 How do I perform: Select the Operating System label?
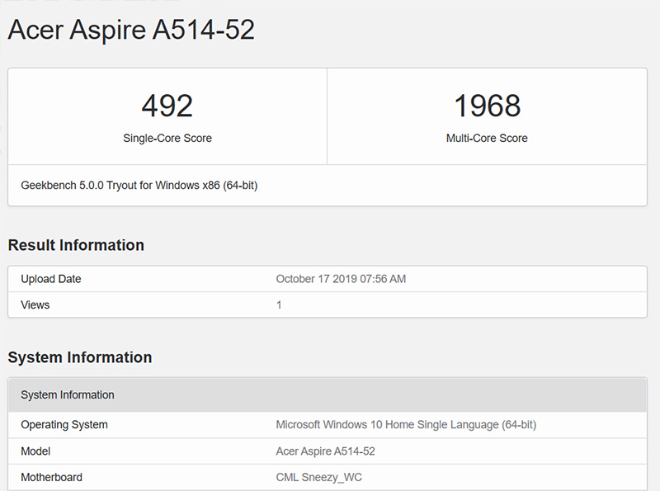click(64, 424)
